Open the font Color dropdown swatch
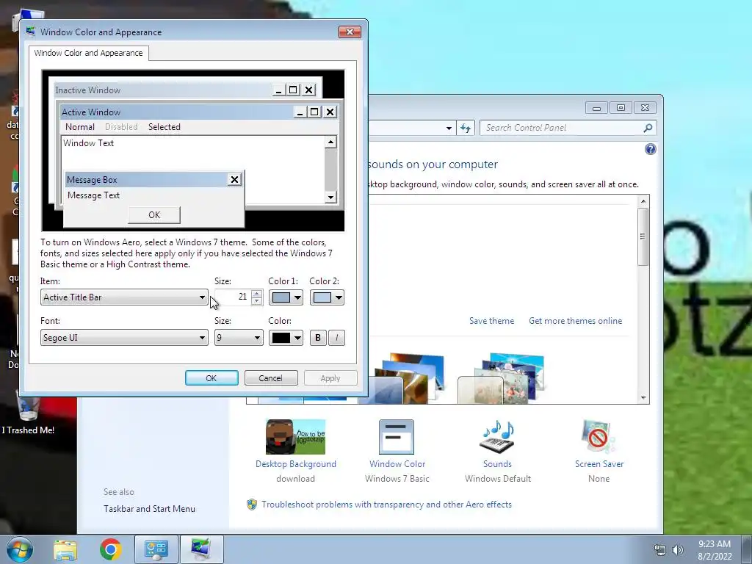The height and width of the screenshot is (564, 752). coord(286,338)
